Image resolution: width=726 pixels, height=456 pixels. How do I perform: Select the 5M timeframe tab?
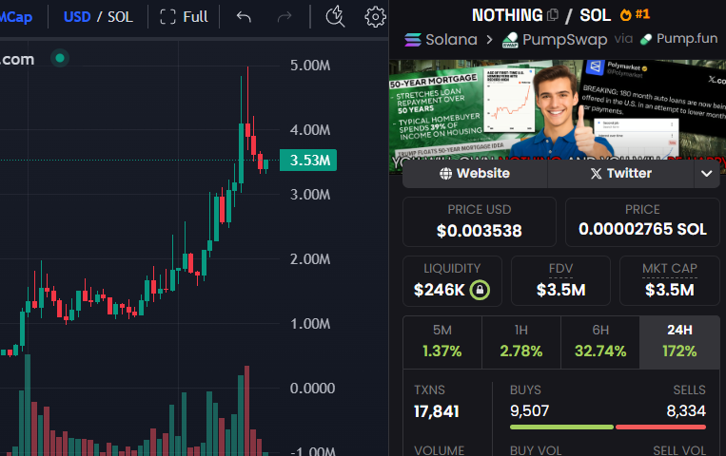click(442, 342)
